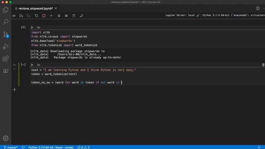Move the second cell down with the chevron
The height and width of the screenshot is (149, 265).
14,69
